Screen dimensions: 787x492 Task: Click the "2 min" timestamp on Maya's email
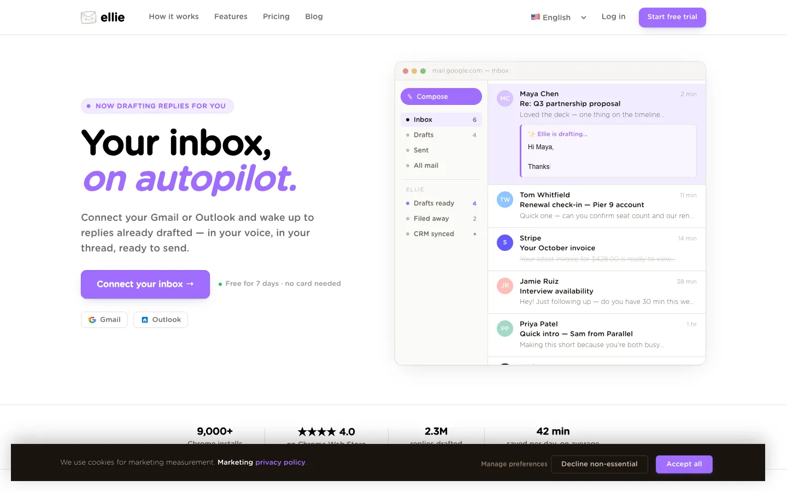click(689, 95)
